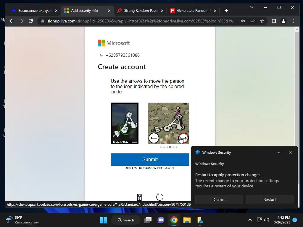Screen dimensions: 303x227
Task: Close the Generate a Random tab
Action: [215, 11]
